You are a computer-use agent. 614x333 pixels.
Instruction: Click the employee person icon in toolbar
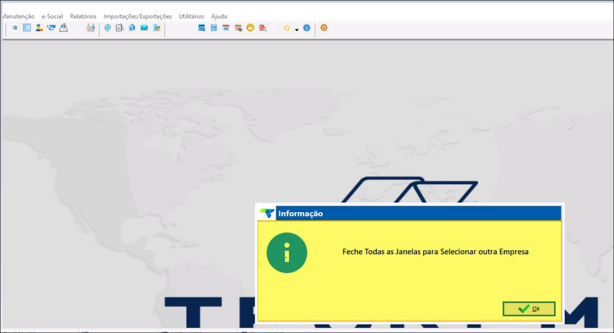[x=39, y=28]
